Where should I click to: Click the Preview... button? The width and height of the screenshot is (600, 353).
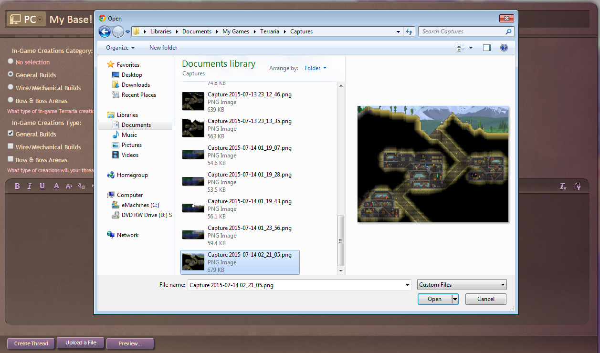point(130,343)
